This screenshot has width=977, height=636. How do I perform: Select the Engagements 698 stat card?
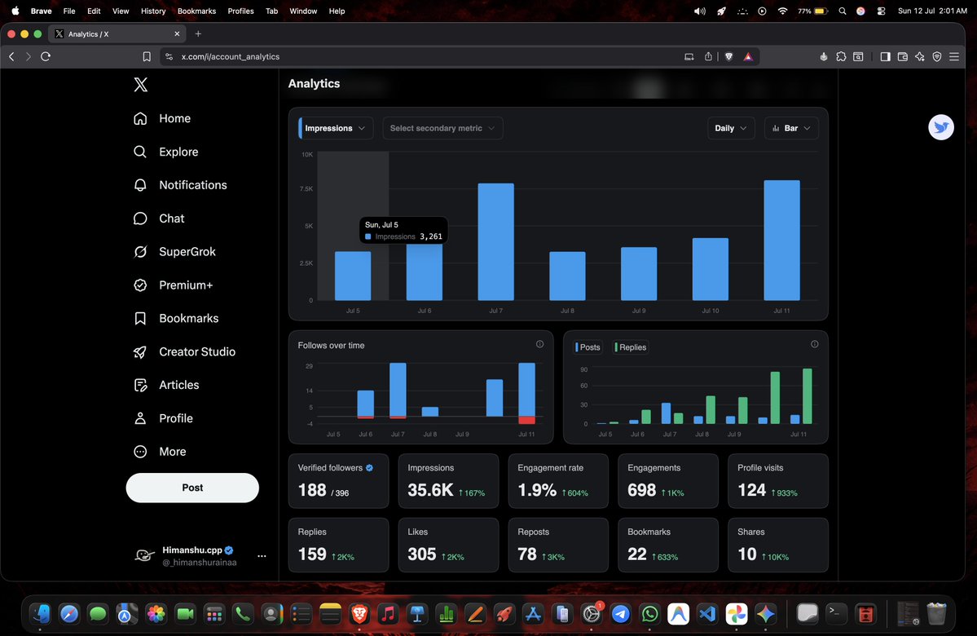click(668, 481)
